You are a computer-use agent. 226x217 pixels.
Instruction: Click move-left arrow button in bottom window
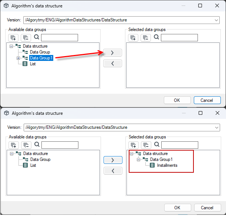(113, 171)
